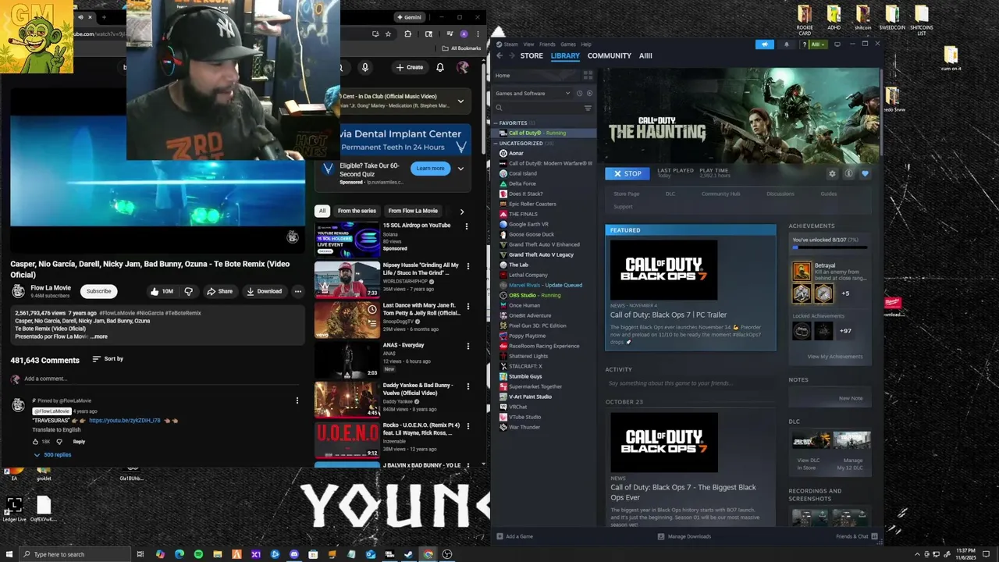Expand video description with ...more
The width and height of the screenshot is (999, 562).
[x=99, y=336]
